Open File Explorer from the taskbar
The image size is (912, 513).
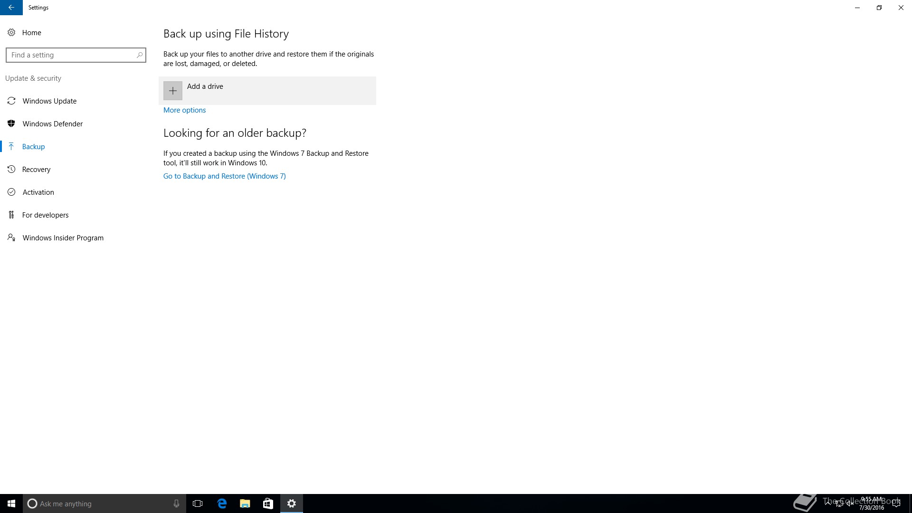tap(245, 503)
